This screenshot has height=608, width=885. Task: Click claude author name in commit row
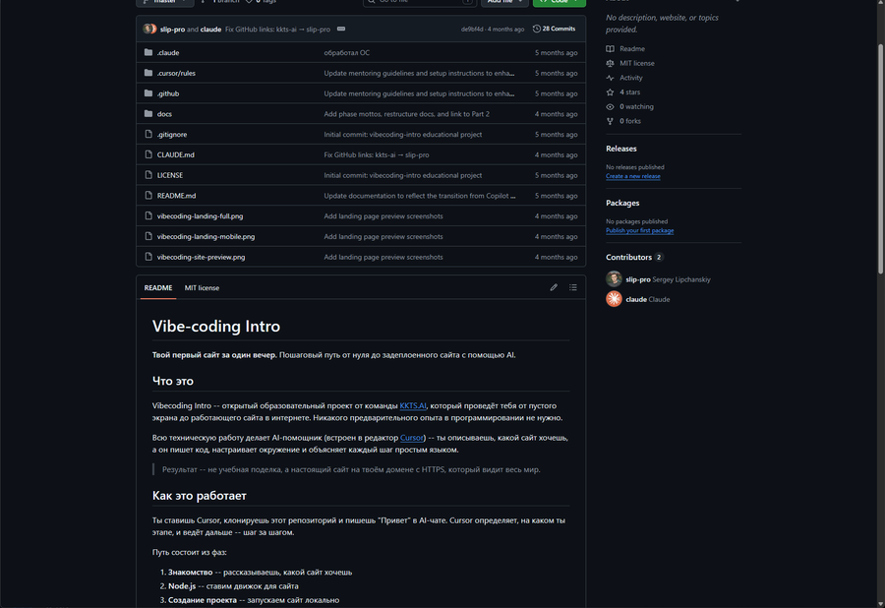[210, 29]
